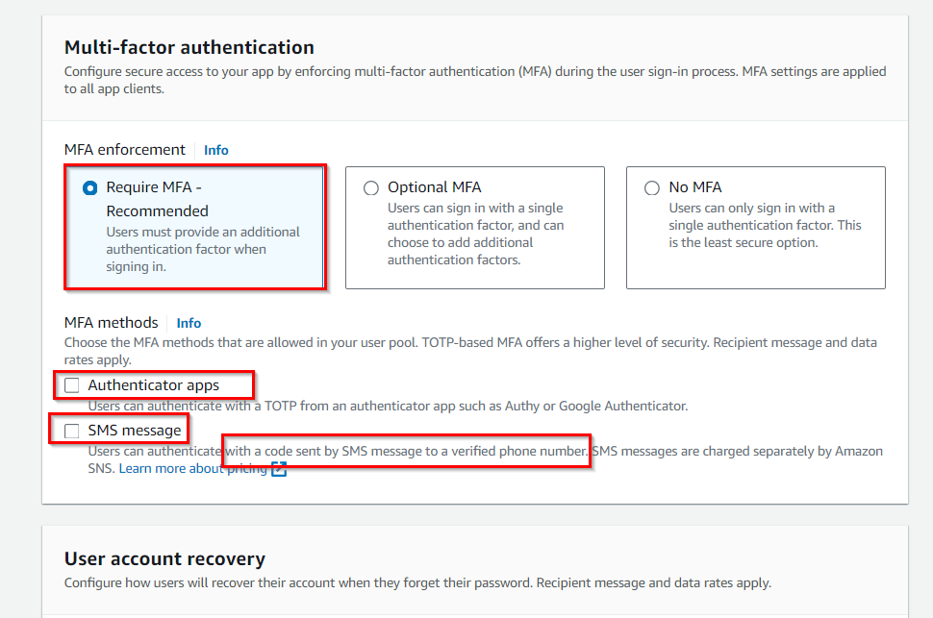This screenshot has width=933, height=618.
Task: Click the Require MFA - Recommended title text
Action: 157,199
